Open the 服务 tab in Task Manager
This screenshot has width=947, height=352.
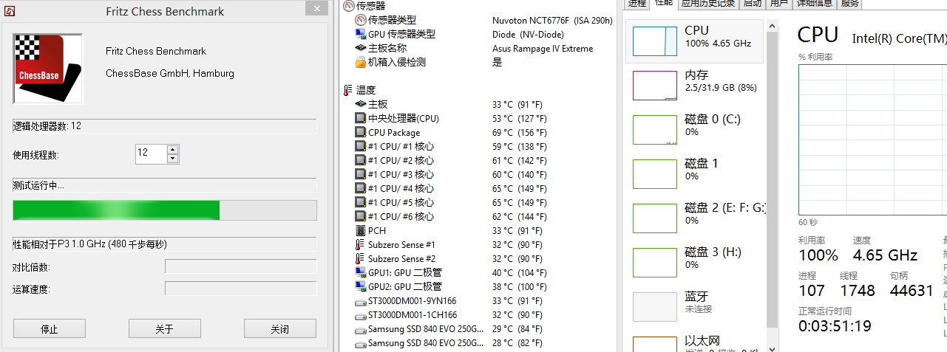pyautogui.click(x=850, y=4)
